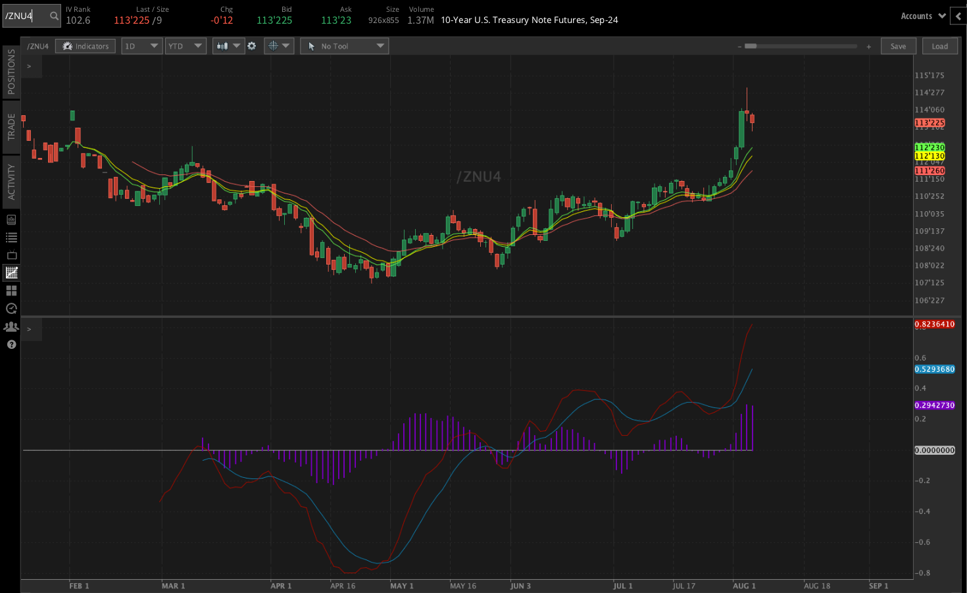Open the community people icon in sidebar
The height and width of the screenshot is (593, 967).
(x=11, y=326)
